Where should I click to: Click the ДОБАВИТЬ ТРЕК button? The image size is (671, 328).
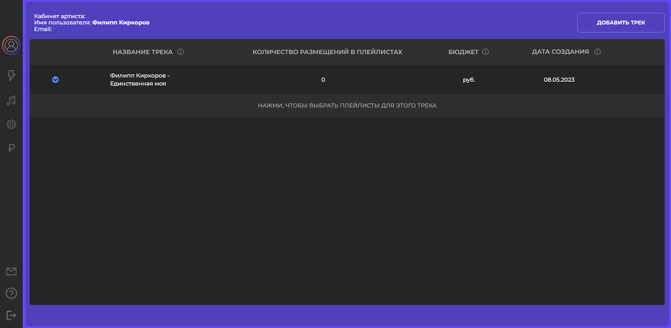(x=621, y=23)
